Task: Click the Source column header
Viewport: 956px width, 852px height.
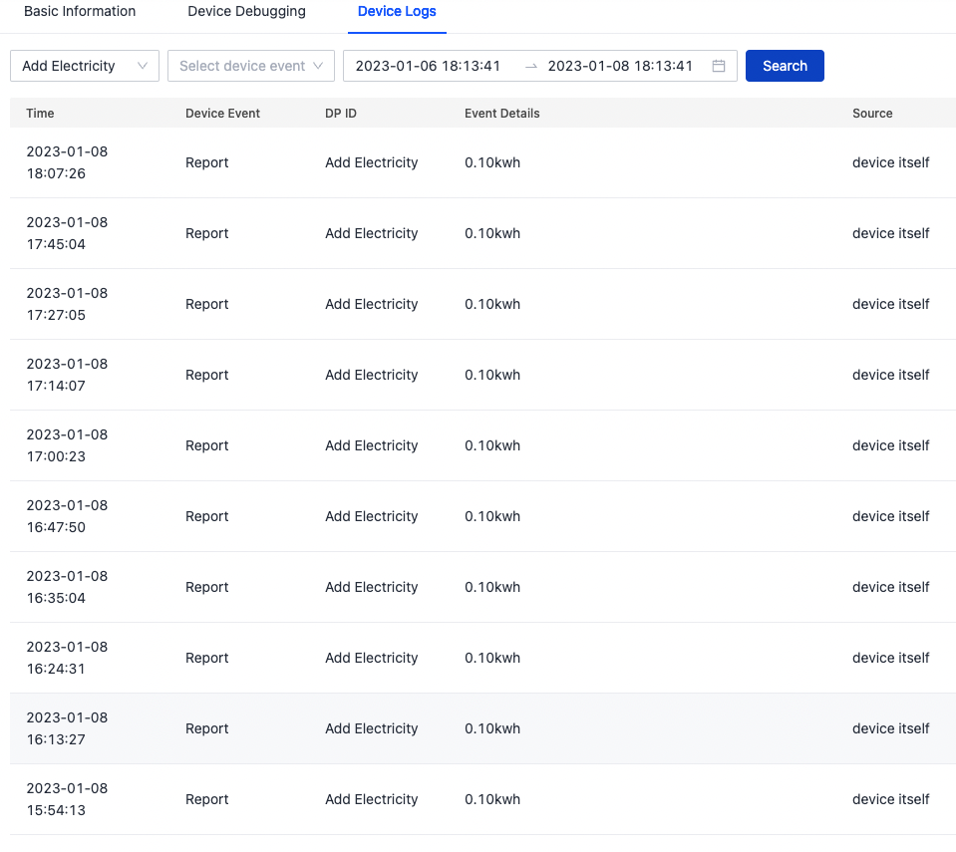Action: pyautogui.click(x=872, y=114)
